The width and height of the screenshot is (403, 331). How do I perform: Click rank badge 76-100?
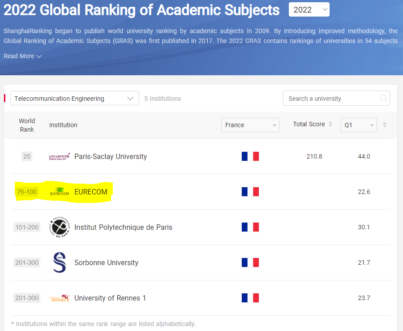point(27,192)
